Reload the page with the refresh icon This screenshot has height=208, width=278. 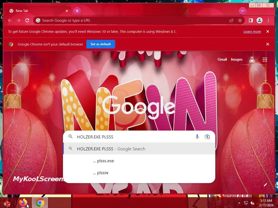click(27, 21)
